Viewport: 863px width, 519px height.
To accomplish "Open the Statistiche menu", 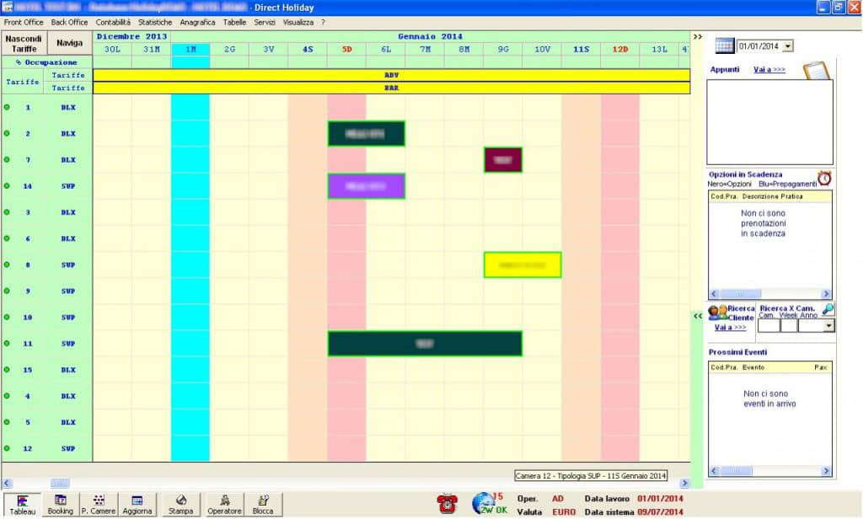I will (155, 22).
